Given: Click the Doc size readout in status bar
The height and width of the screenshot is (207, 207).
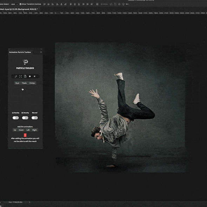Looking at the screenshot, I should point(15,202).
